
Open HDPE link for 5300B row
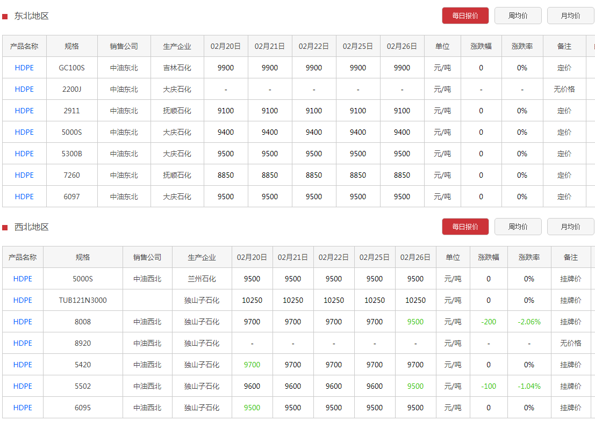(x=24, y=154)
